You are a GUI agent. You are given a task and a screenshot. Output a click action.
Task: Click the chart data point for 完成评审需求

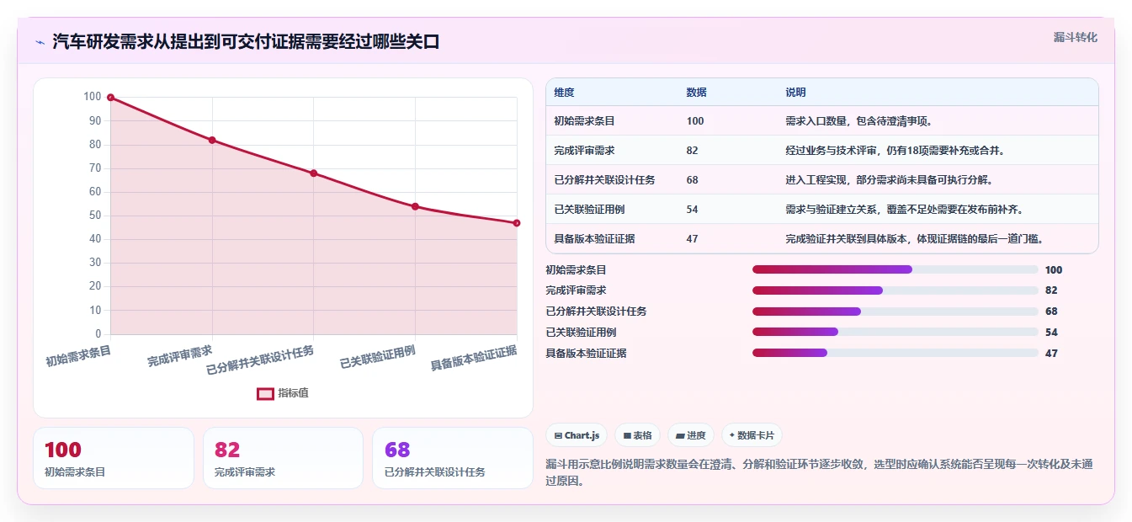point(212,140)
